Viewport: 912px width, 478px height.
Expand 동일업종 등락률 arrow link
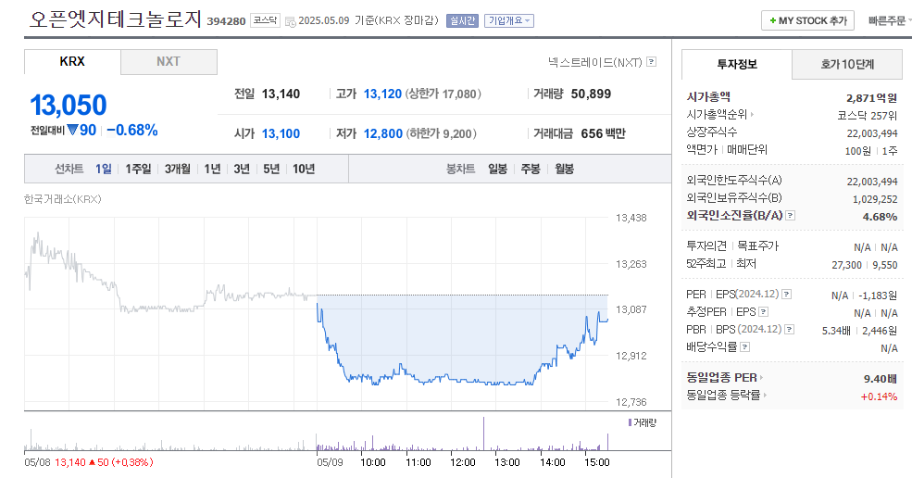click(765, 396)
